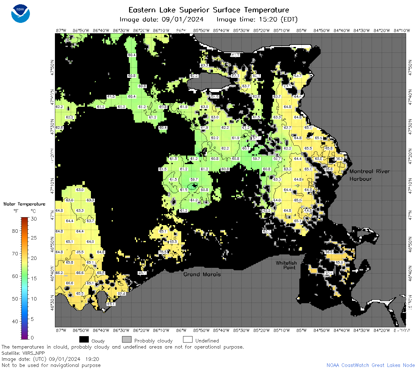Click the 'Image date: 09/01/2024' header text
Screen dimensions: 418x370
pyautogui.click(x=161, y=20)
